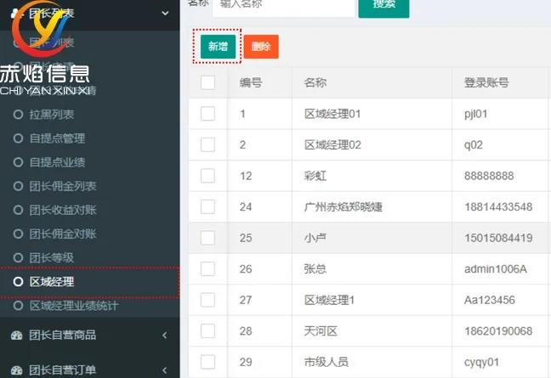The image size is (551, 378).
Task: Open the 自提点业绩 menu item
Action: (57, 162)
